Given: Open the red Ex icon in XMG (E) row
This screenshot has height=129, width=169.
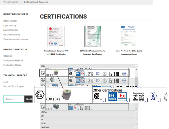Looking at the screenshot, I should (x=75, y=108).
